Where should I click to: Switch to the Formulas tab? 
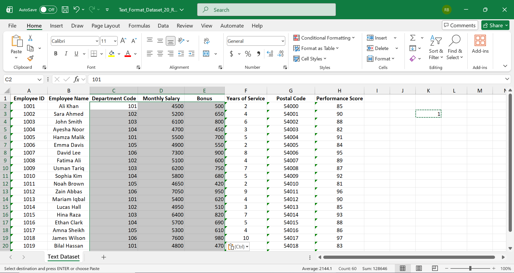pos(139,26)
